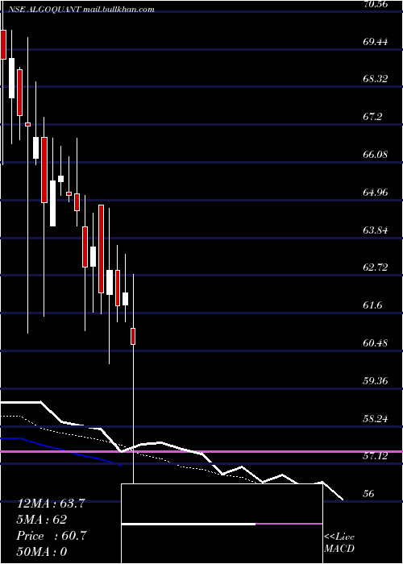Viewport: 403px width, 564px height.
Task: Click the 56 price axis label
Action: (369, 494)
